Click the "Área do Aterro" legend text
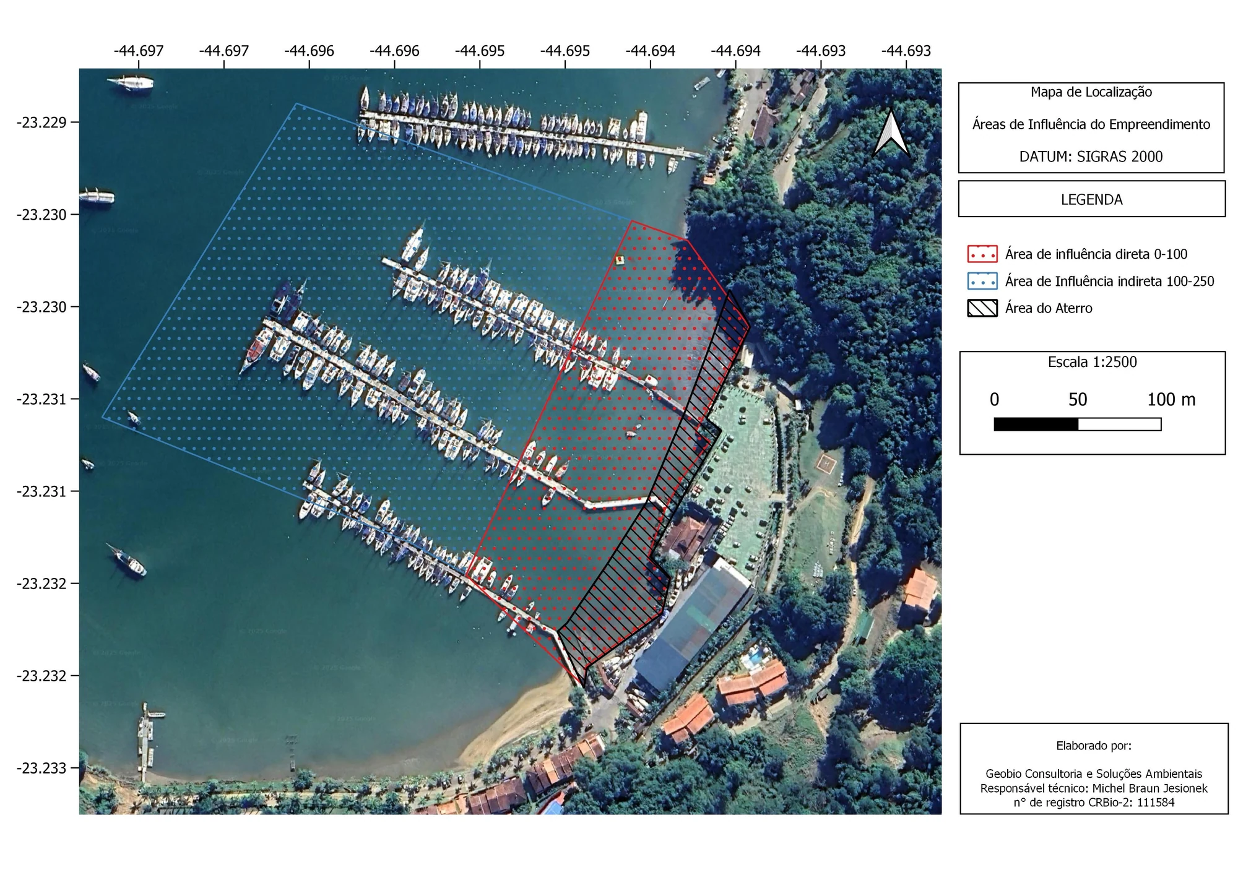Viewport: 1238px width, 875px height. point(1049,308)
